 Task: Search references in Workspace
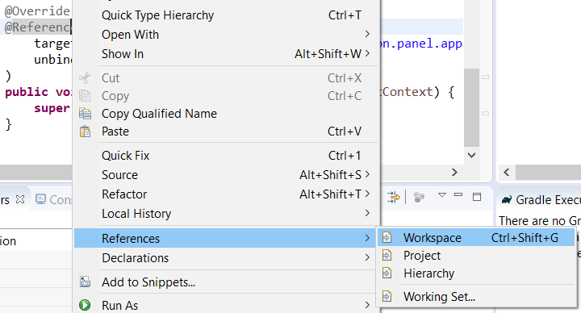coord(476,237)
